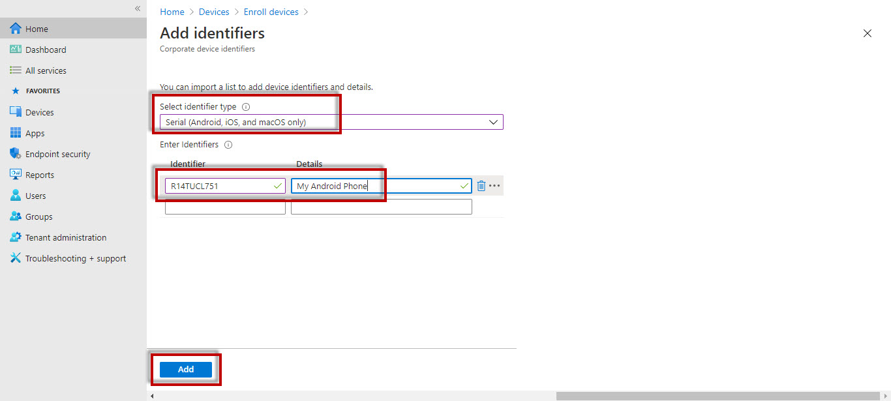Open the Dashboard from the sidebar
891x401 pixels.
click(46, 50)
